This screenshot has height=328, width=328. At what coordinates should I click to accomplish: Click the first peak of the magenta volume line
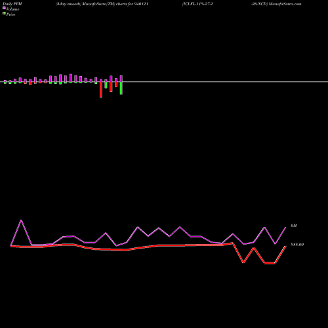pyautogui.click(x=21, y=220)
